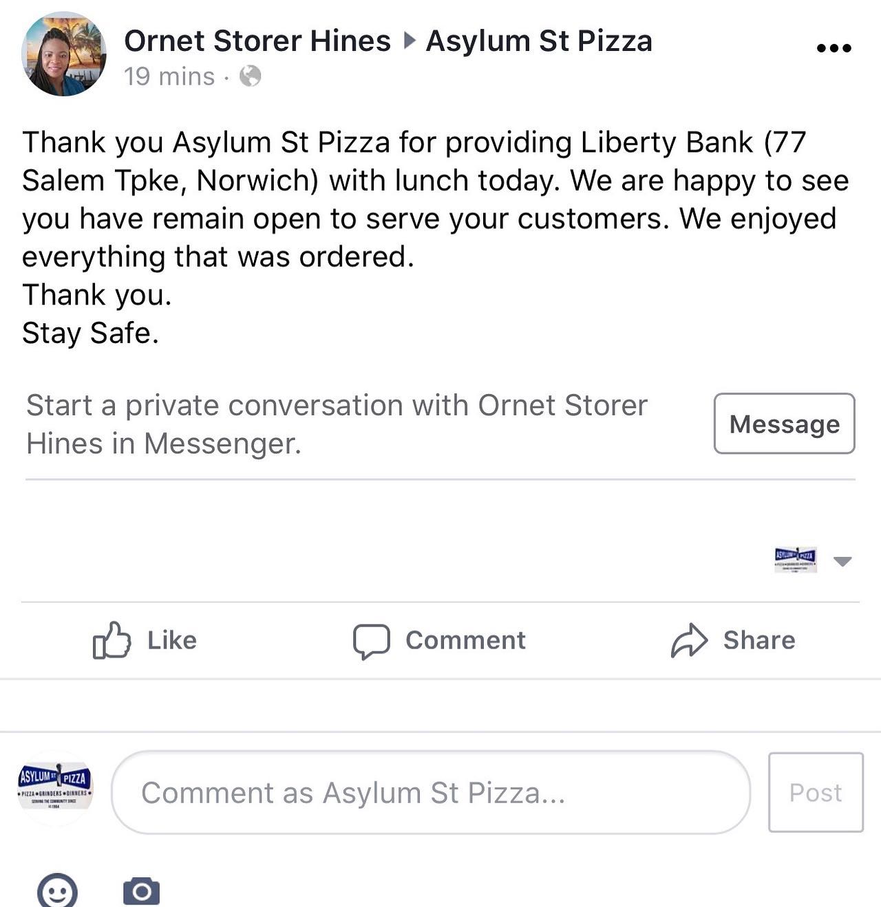Click the small Asylum St Pizza identity icon
Screen dimensions: 881x907
coord(796,560)
